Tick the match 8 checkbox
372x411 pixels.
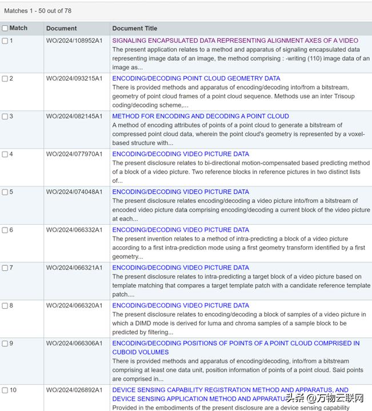coord(5,306)
